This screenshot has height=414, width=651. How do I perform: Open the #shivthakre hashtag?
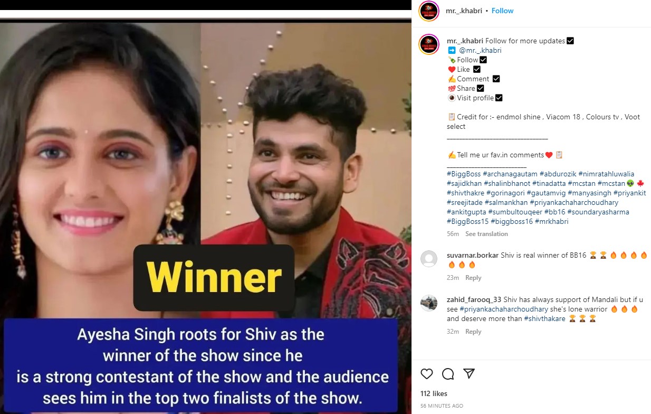[465, 193]
